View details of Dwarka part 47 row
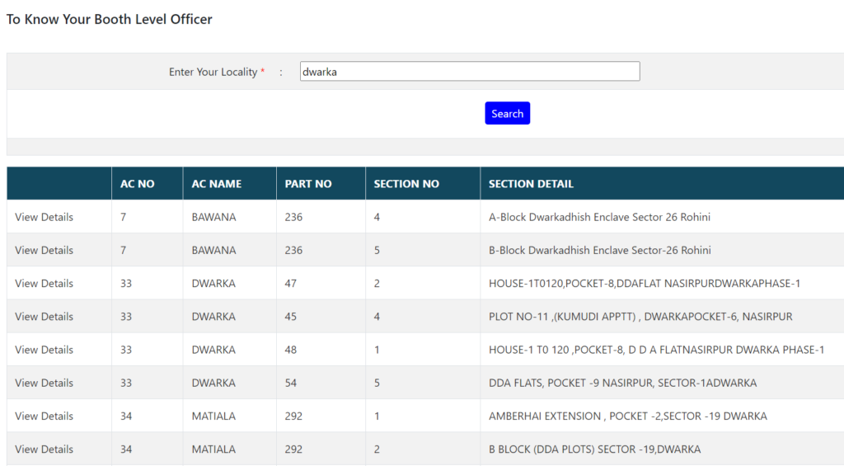844x466 pixels. [x=45, y=283]
